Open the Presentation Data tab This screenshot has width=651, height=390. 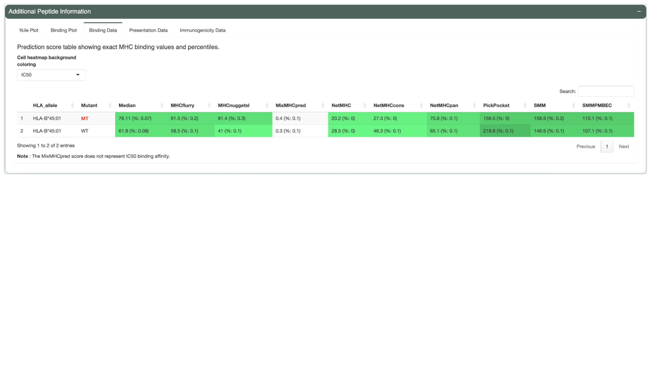(148, 30)
